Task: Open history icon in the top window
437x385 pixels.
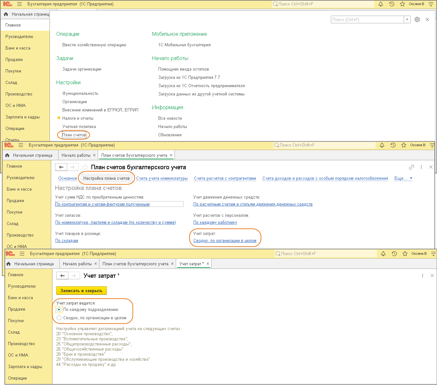Action: (x=392, y=4)
